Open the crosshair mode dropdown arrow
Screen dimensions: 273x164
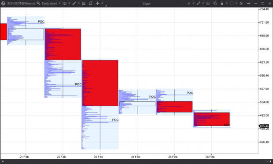pyautogui.click(x=102, y=4)
